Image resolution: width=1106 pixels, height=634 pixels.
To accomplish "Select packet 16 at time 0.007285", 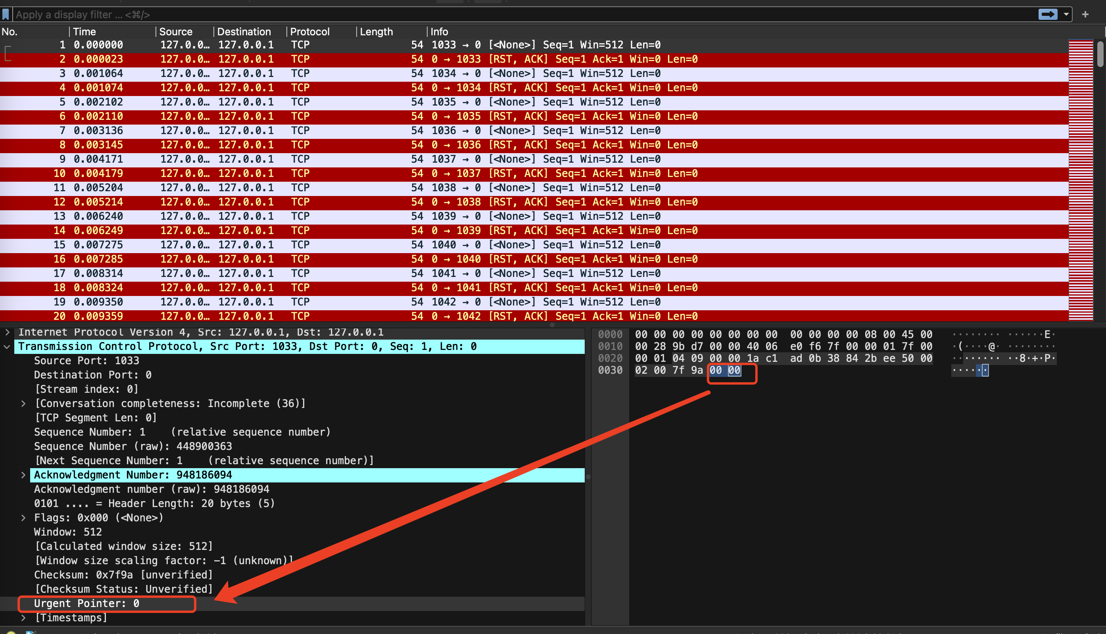I will coord(534,259).
